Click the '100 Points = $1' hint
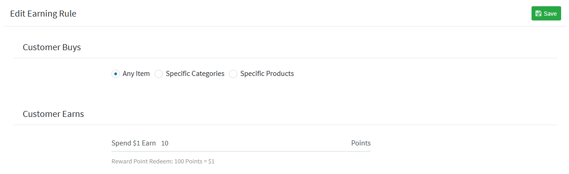 tap(194, 162)
